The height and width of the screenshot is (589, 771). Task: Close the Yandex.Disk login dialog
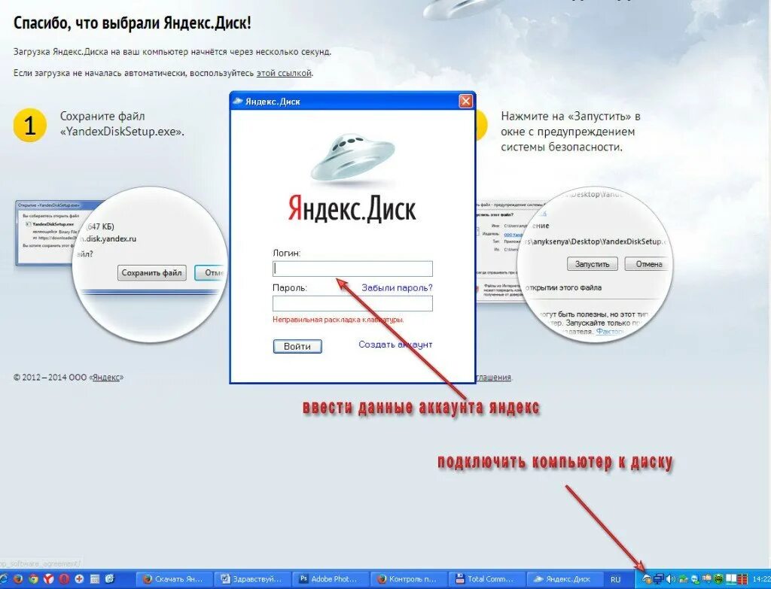coord(465,102)
